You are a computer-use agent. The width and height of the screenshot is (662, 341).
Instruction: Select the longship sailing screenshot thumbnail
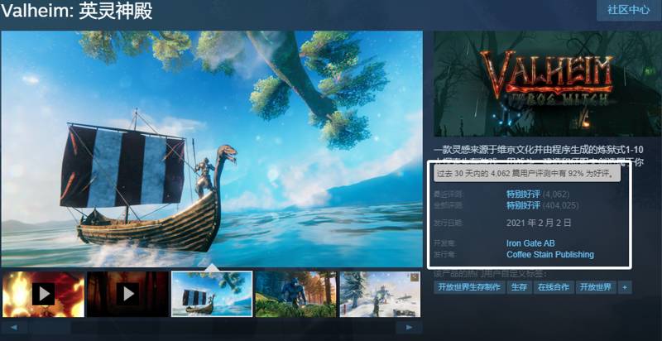coord(212,294)
